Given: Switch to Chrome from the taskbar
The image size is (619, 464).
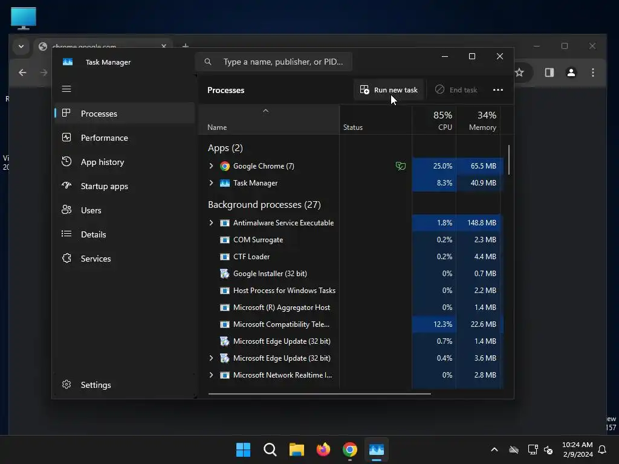Looking at the screenshot, I should pos(350,449).
